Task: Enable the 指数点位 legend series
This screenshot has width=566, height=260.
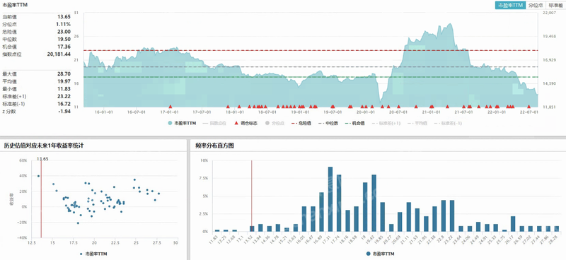Action: tap(214, 123)
